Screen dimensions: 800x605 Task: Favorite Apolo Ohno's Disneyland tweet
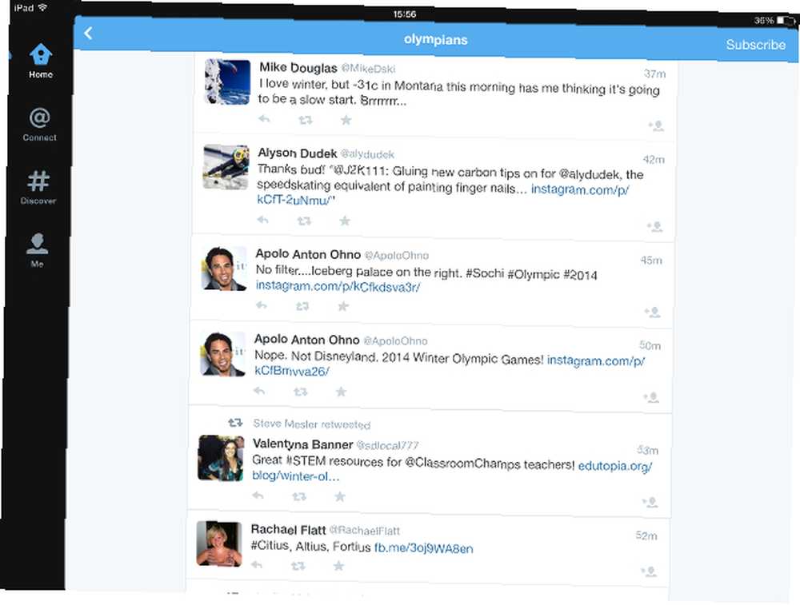point(342,392)
